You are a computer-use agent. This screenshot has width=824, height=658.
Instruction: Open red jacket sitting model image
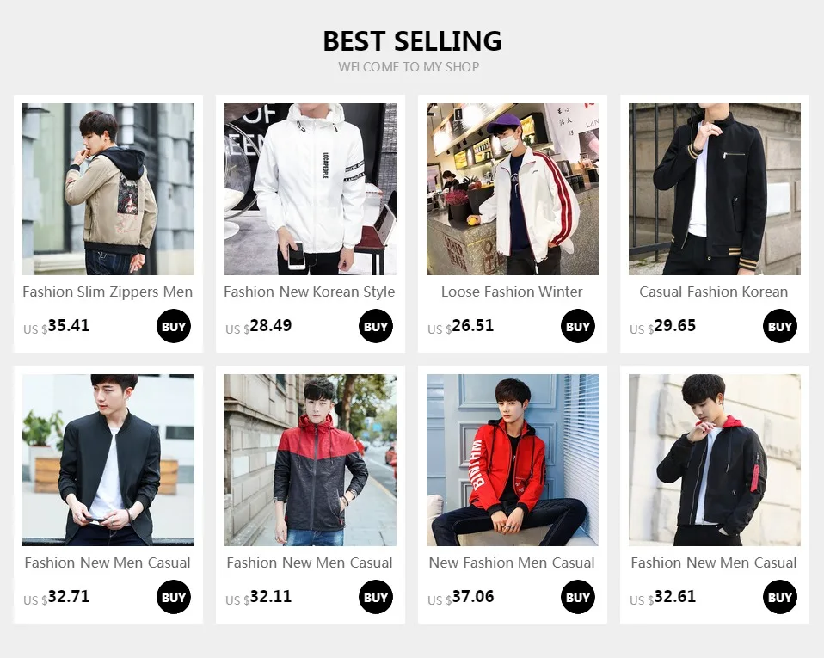point(513,460)
